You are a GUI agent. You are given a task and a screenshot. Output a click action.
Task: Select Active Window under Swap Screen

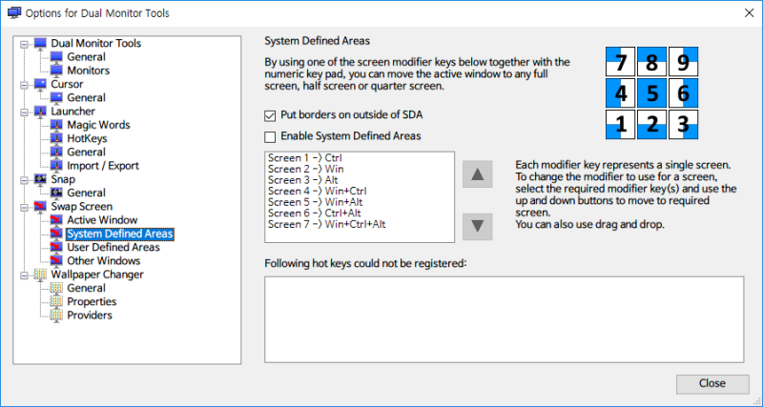coord(102,220)
